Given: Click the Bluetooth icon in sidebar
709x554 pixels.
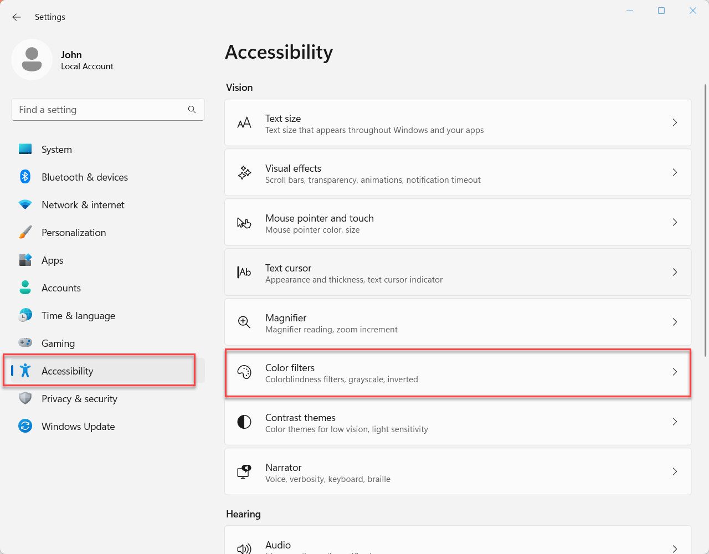Looking at the screenshot, I should [25, 177].
